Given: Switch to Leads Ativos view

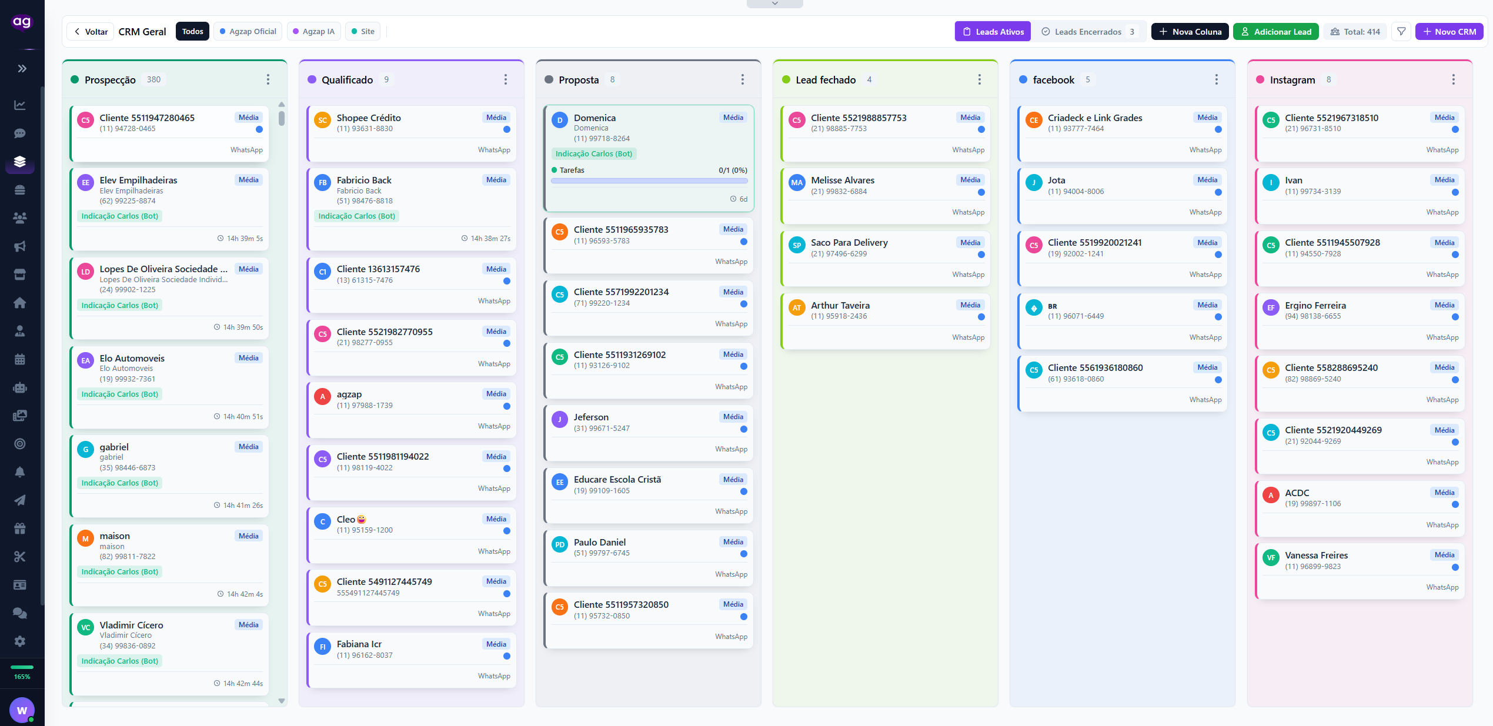Looking at the screenshot, I should pyautogui.click(x=993, y=32).
